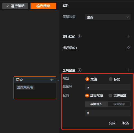Click 完成 to confirm the variable
Image resolution: width=134 pixels, height=133 pixels.
click(x=112, y=123)
